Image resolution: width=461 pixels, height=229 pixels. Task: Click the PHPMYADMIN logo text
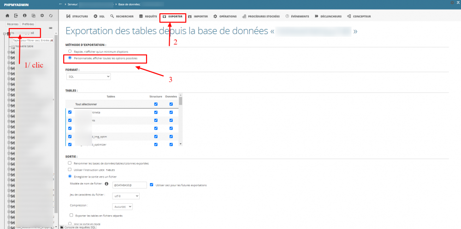17,5
